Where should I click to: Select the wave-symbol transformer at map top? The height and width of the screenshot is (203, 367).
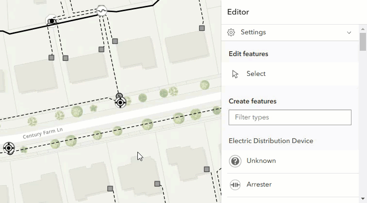(x=101, y=11)
